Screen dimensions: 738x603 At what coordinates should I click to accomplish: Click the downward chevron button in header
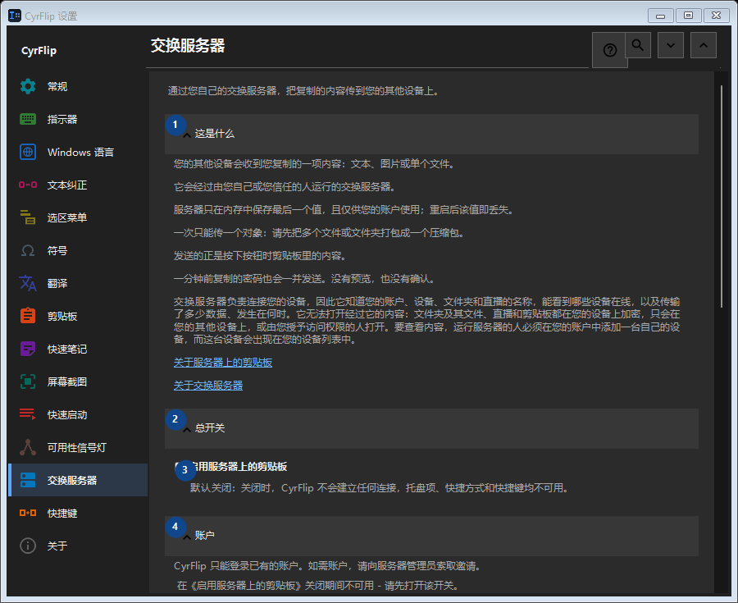671,45
